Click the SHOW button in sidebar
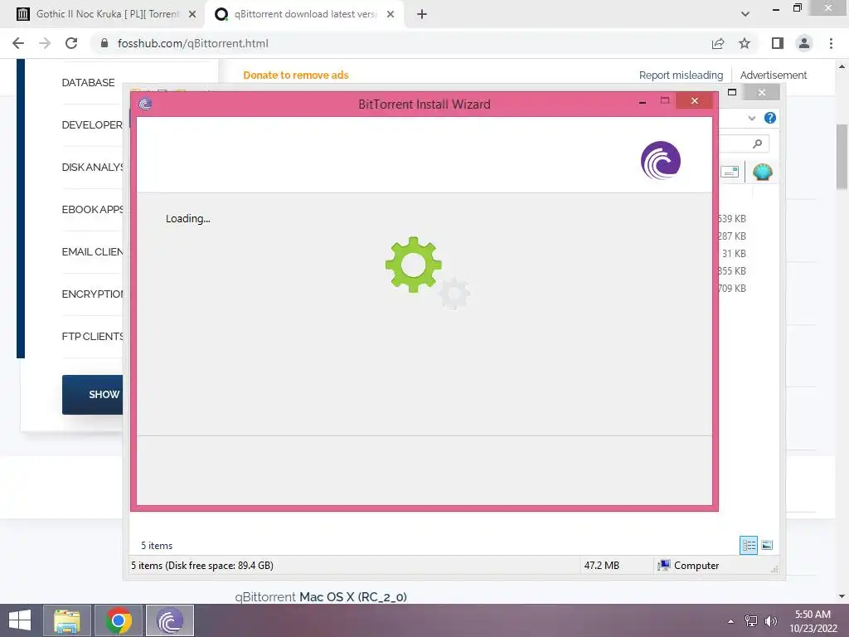This screenshot has height=637, width=849. 93,394
